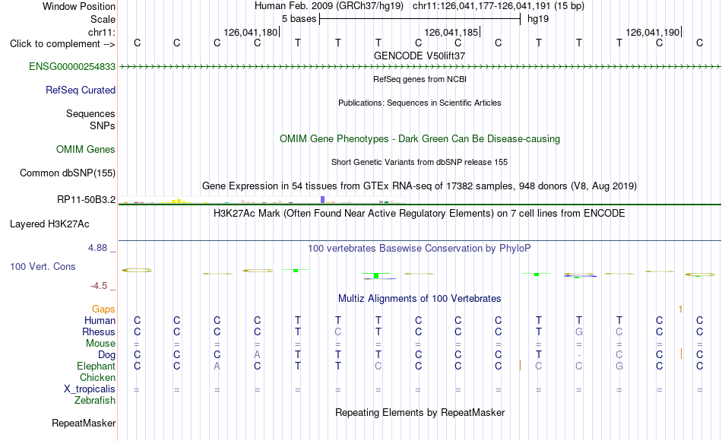Select the RepeatMasker track label

(84, 423)
